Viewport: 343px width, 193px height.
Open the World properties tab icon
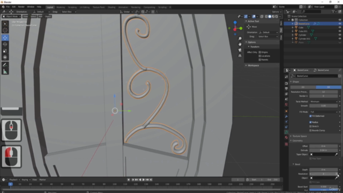(x=286, y=105)
